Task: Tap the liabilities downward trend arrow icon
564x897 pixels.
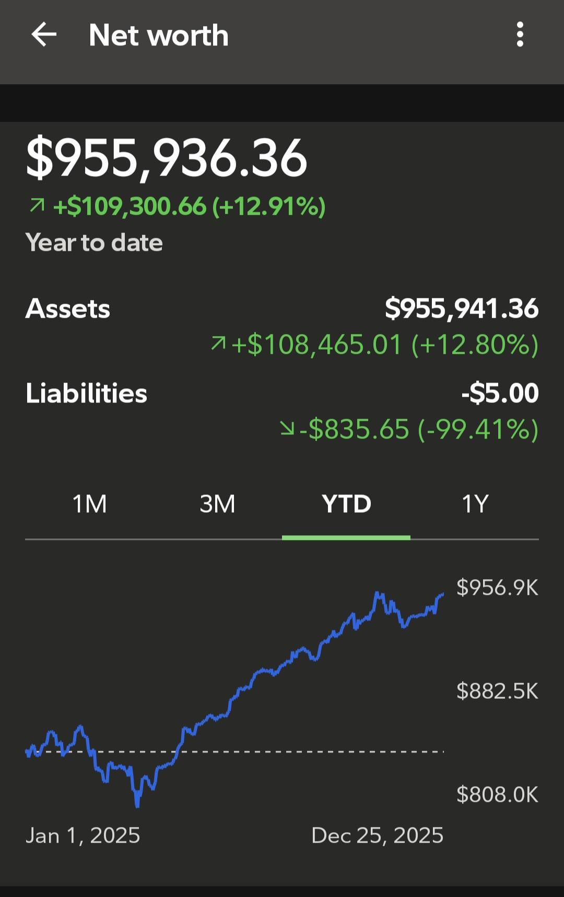Action: coord(287,429)
